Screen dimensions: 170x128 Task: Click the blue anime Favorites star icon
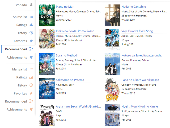[x=31, y=41]
